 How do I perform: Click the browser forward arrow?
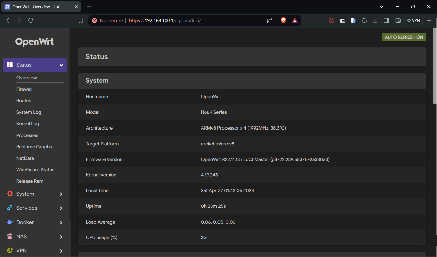coord(19,20)
